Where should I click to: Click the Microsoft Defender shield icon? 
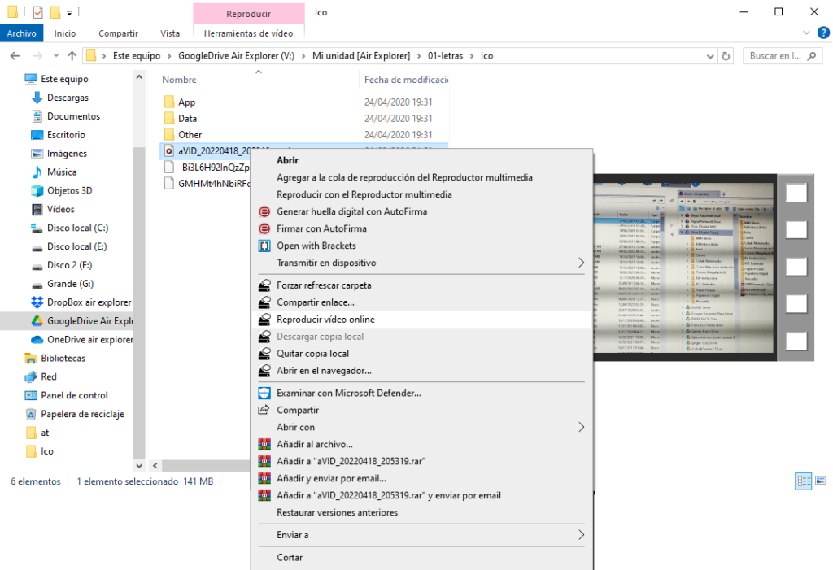click(264, 393)
